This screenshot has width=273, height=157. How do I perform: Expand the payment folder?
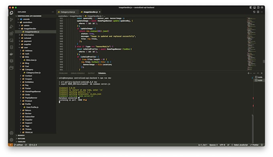pyautogui.click(x=35, y=41)
